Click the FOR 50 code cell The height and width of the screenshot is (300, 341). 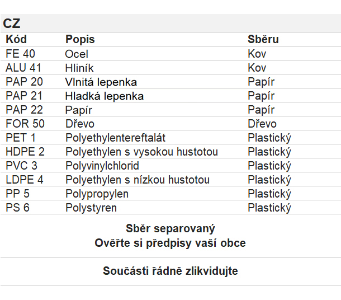coord(25,124)
